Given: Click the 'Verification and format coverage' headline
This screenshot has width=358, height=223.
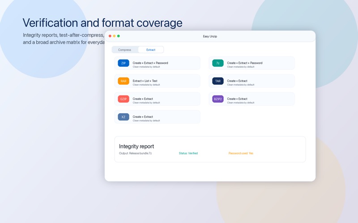Looking at the screenshot, I should tap(102, 23).
